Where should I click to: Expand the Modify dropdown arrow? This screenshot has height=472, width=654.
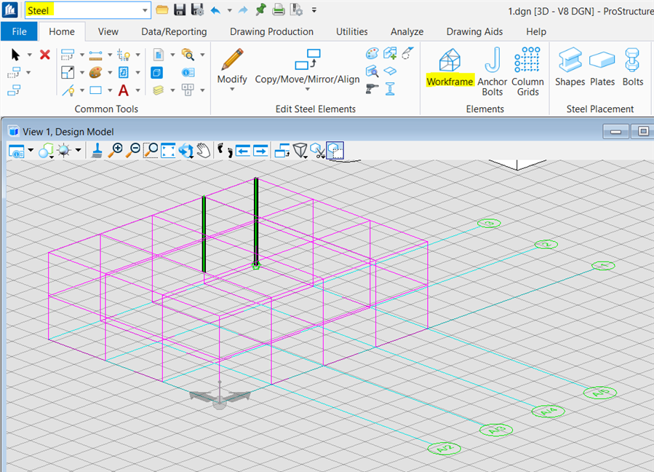click(232, 89)
